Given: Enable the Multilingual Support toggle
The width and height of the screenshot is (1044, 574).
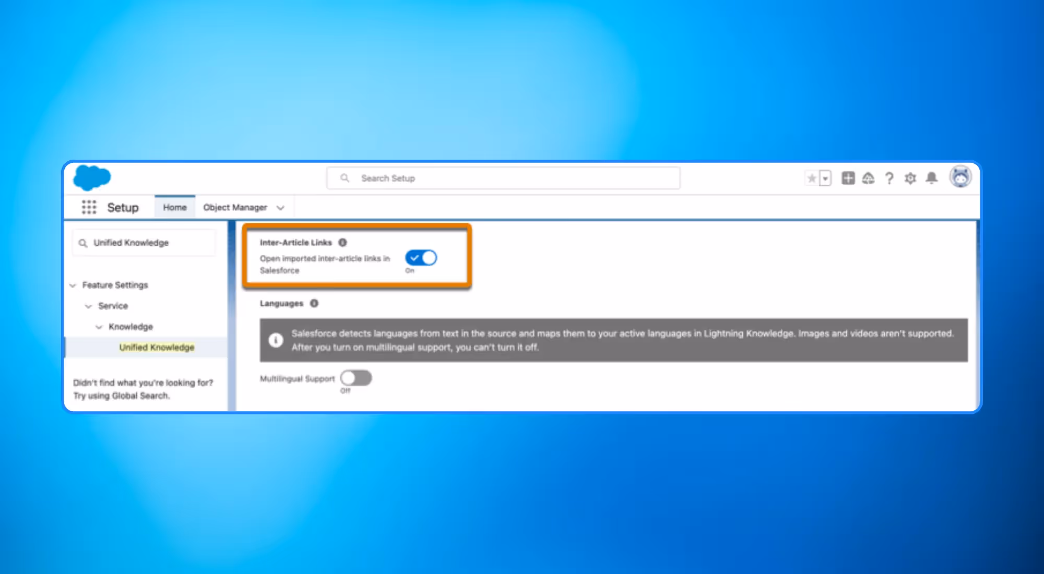Looking at the screenshot, I should pyautogui.click(x=356, y=378).
